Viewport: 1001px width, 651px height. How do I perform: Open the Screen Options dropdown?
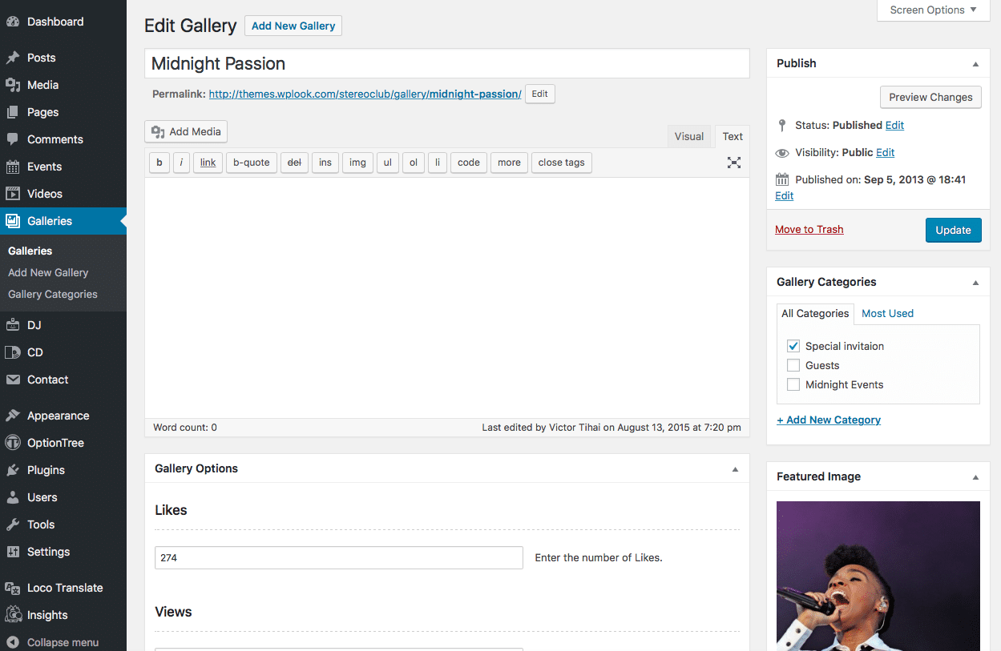(x=933, y=10)
